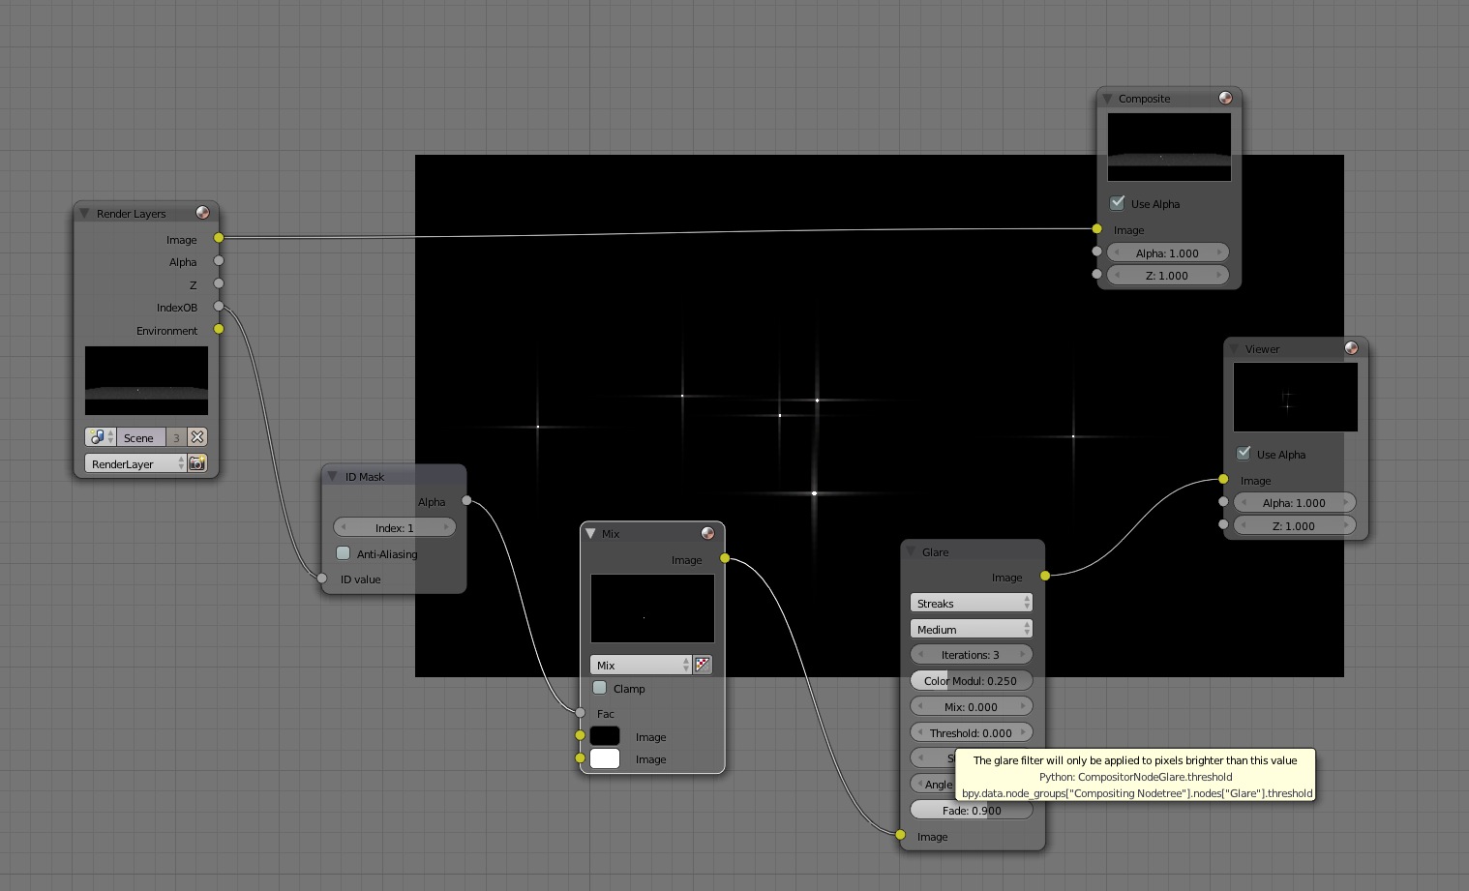The height and width of the screenshot is (891, 1469).
Task: Click the Fade: 0.900 slider in Glare
Action: (x=972, y=811)
